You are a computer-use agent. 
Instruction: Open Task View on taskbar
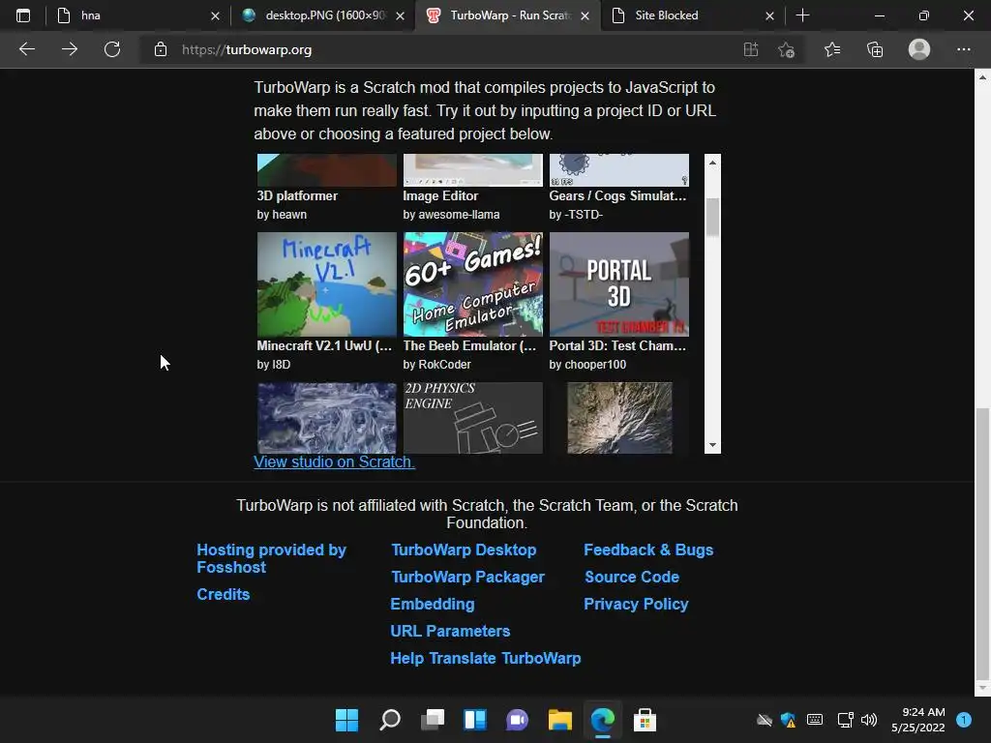coord(433,720)
